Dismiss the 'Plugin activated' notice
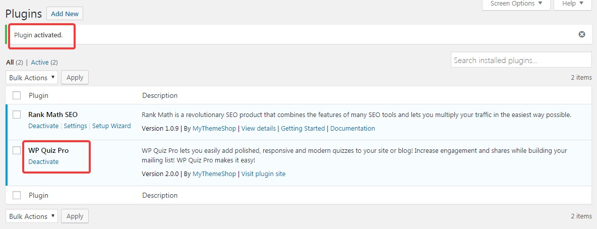Screen dimensions: 597x229 [x=581, y=34]
